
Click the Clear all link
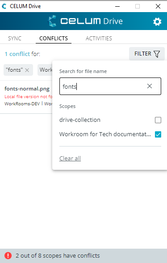point(70,158)
